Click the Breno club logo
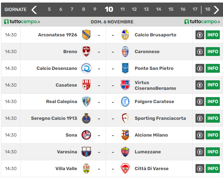 coord(86,52)
